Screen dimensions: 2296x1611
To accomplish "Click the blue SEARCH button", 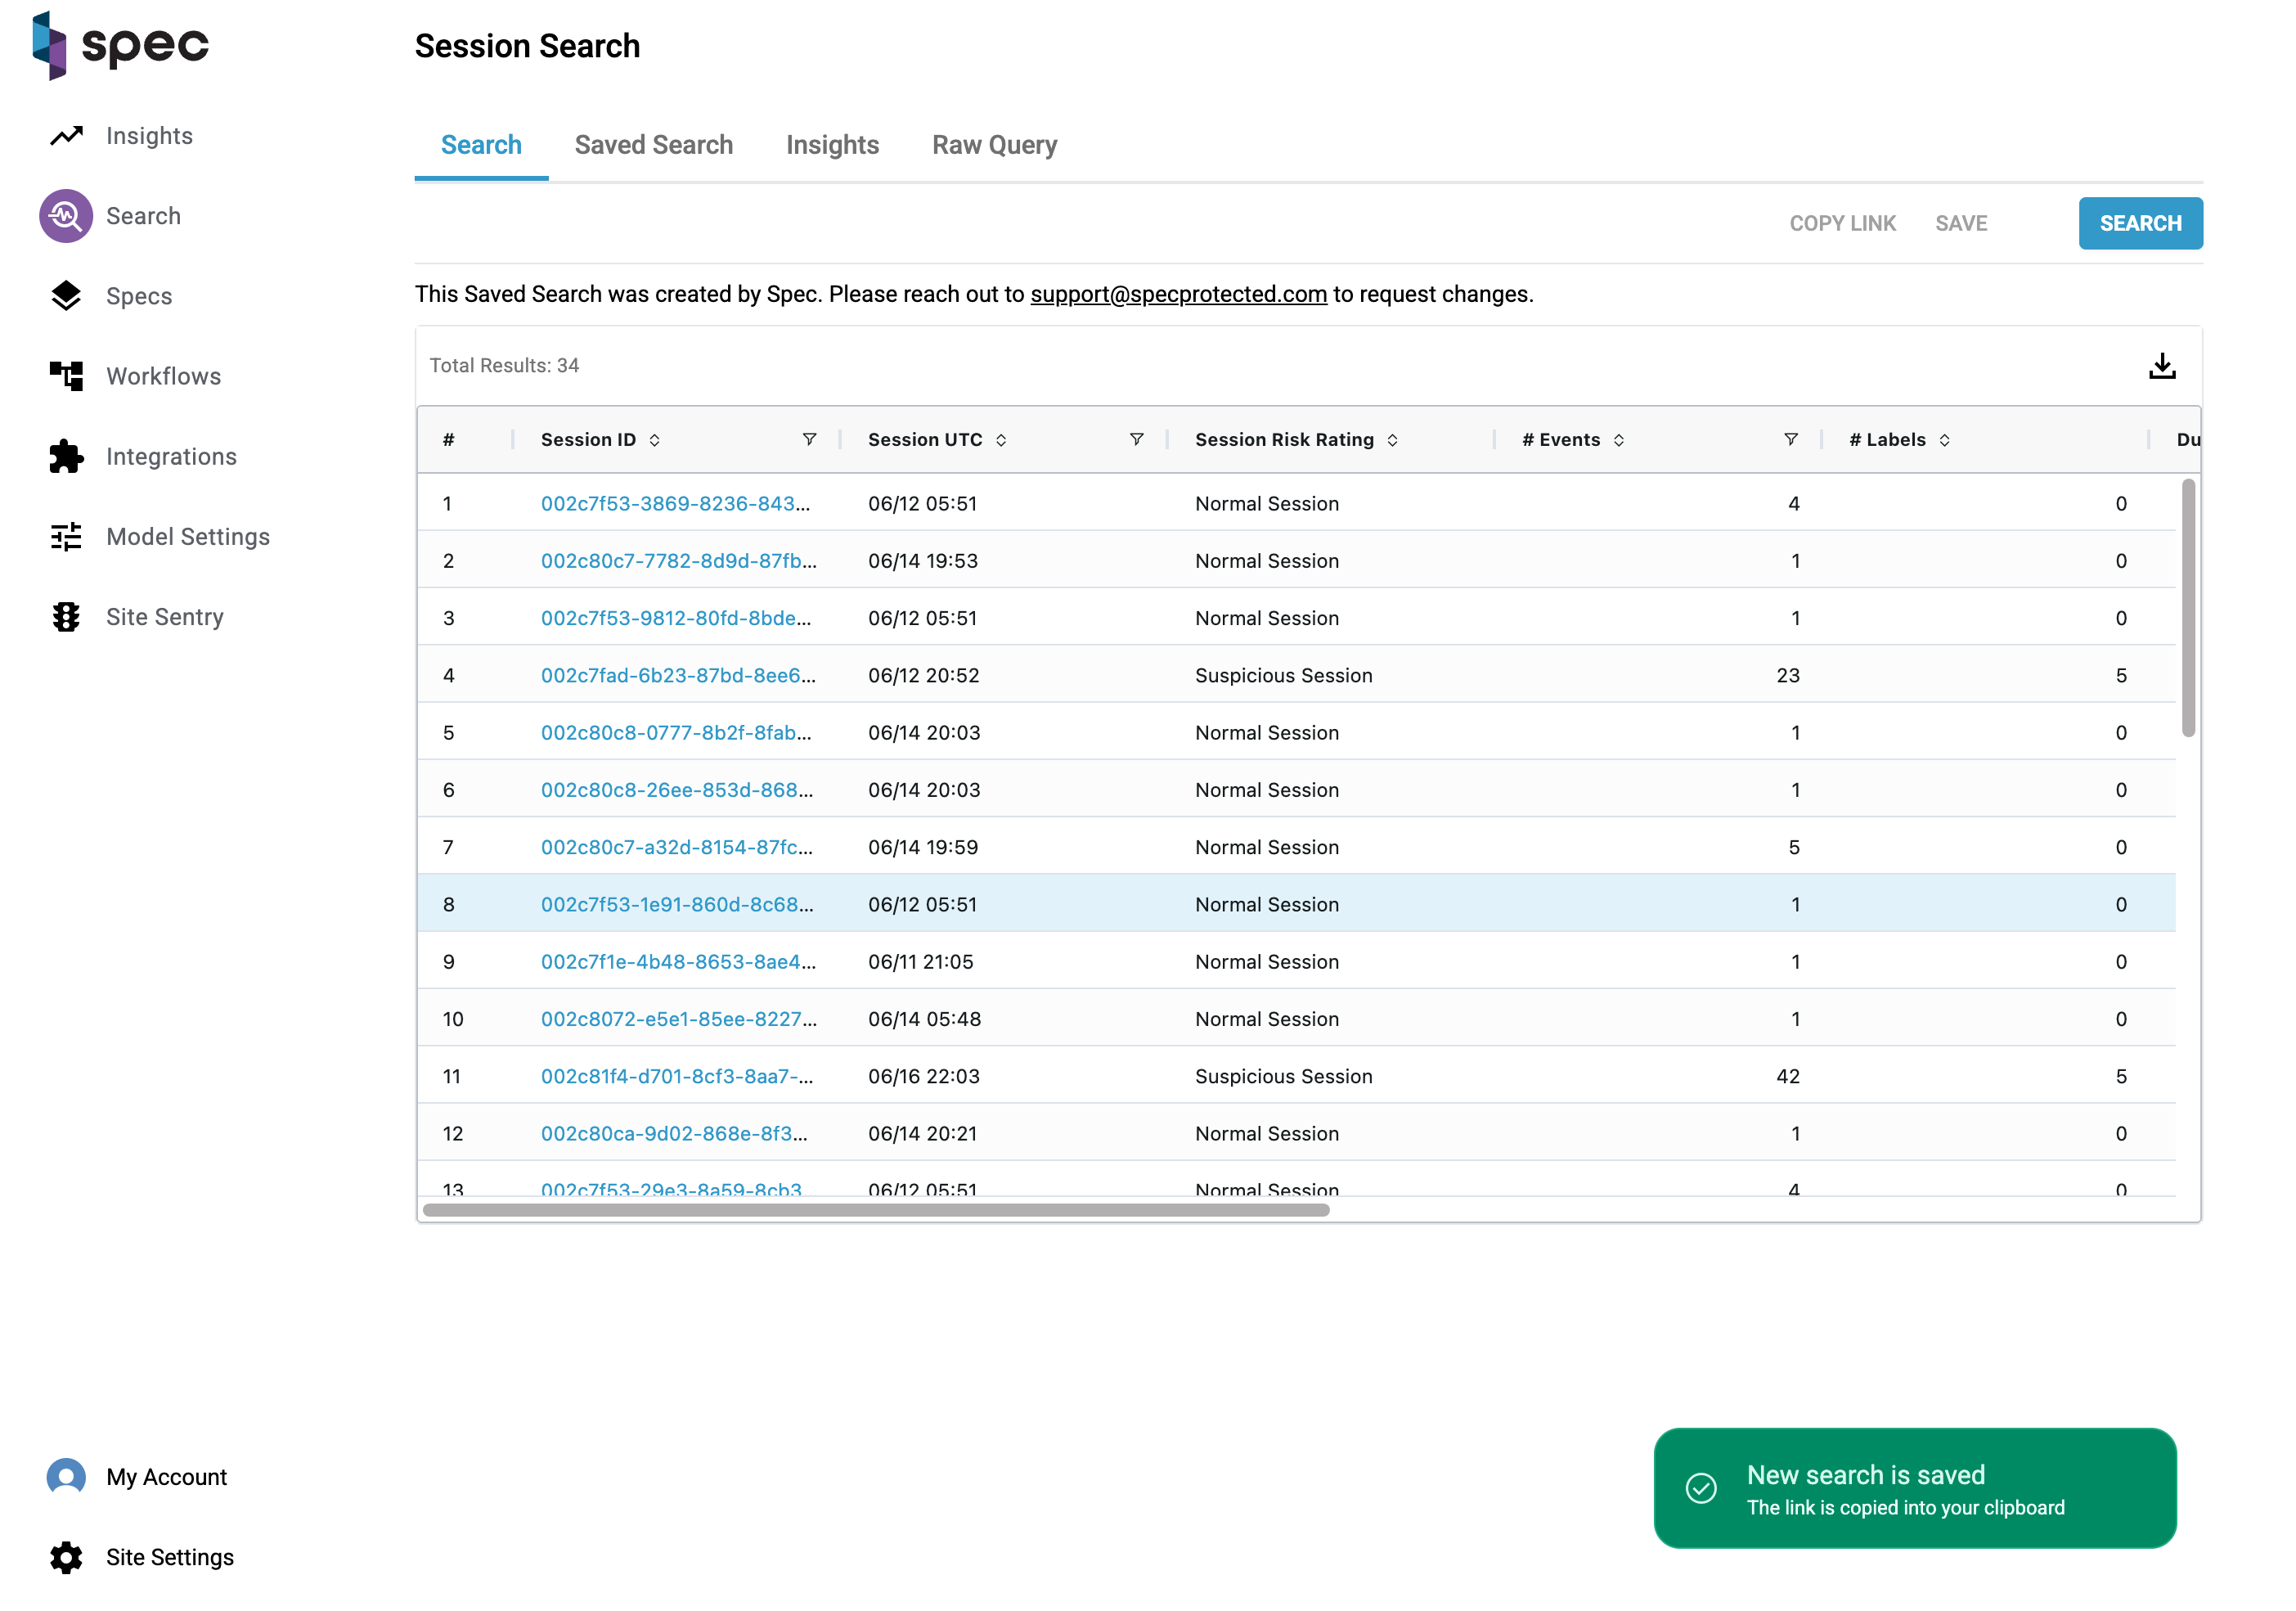I will click(x=2140, y=223).
